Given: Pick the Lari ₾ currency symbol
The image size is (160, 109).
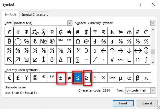Looking at the screenshot, I should (146, 32).
